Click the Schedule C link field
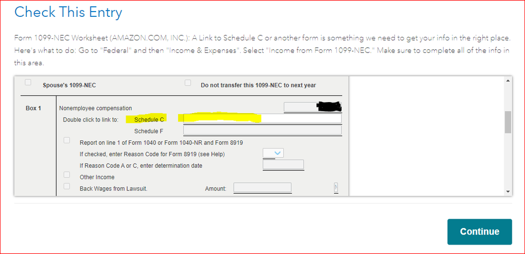This screenshot has width=525, height=254. 263,119
